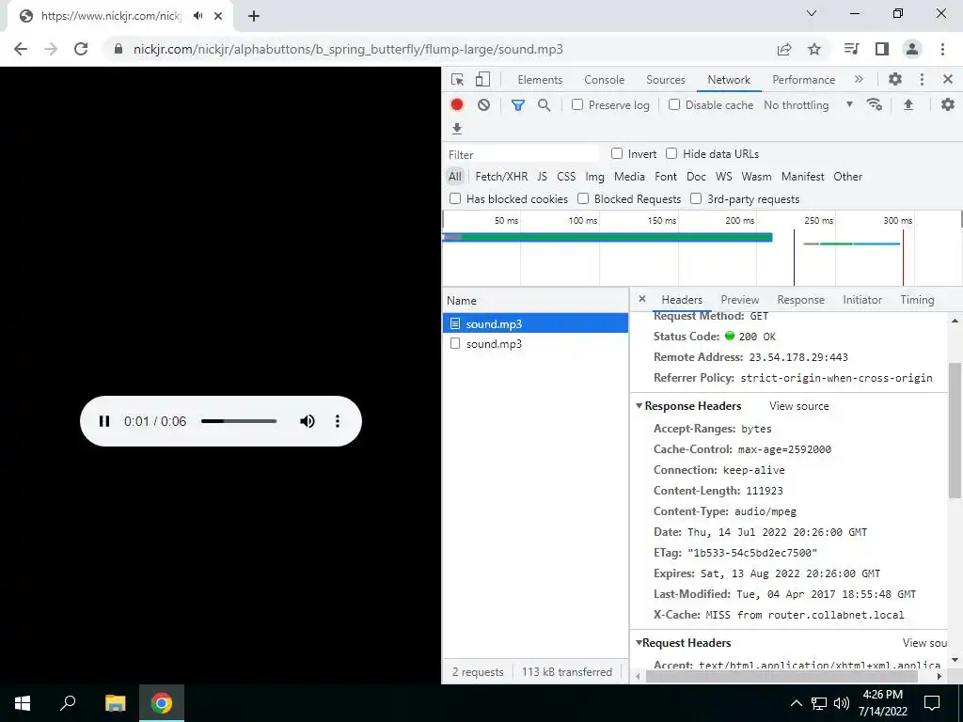Filter requests by Img type
The height and width of the screenshot is (722, 963).
click(594, 177)
